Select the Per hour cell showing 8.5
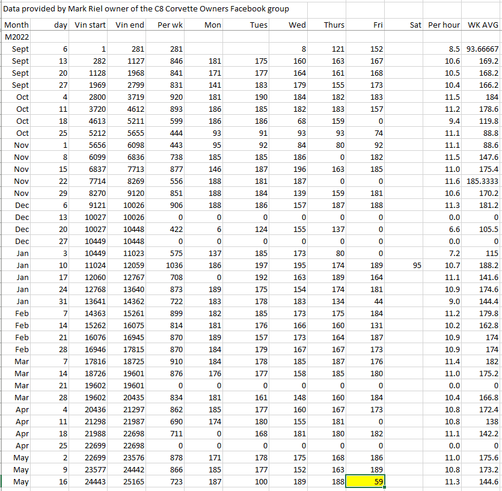 (x=444, y=49)
